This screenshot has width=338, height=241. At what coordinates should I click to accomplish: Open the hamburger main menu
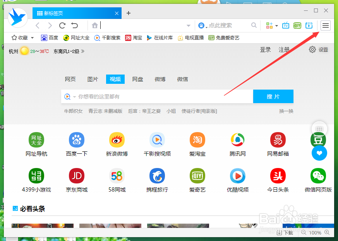(x=326, y=25)
